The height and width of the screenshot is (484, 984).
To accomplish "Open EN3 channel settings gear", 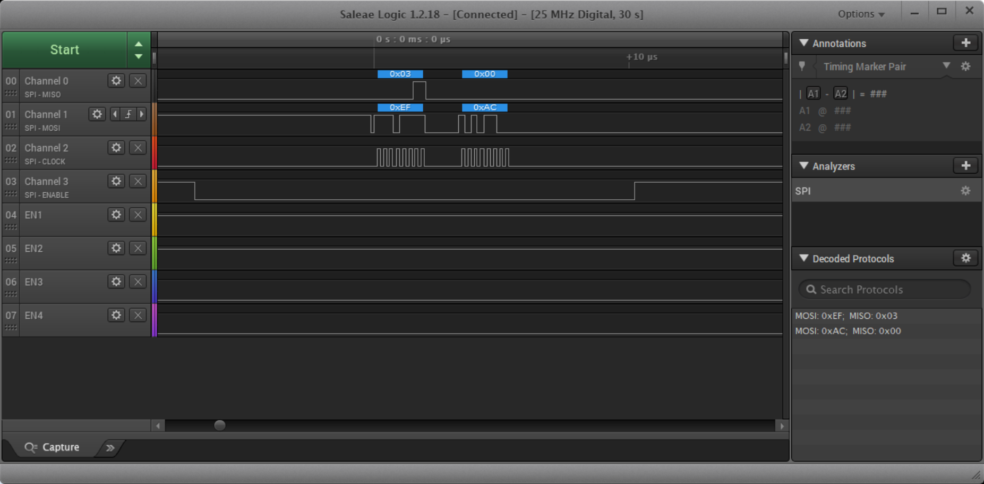I will [116, 282].
